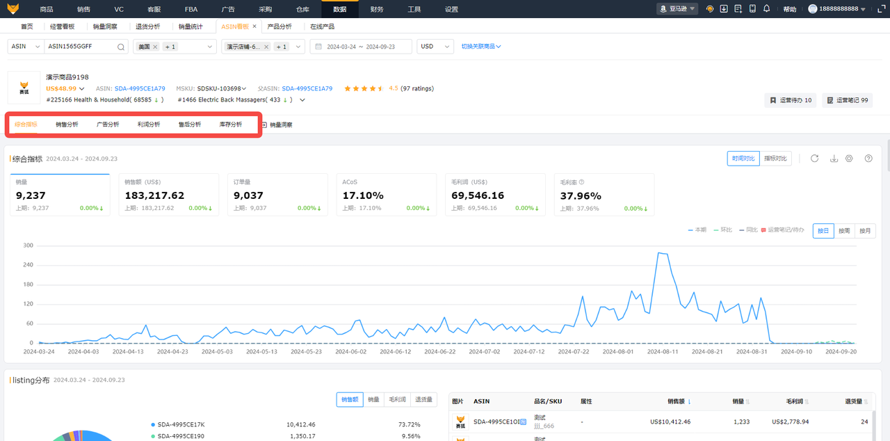
Task: Switch chart granularity to 按周
Action: tap(844, 231)
